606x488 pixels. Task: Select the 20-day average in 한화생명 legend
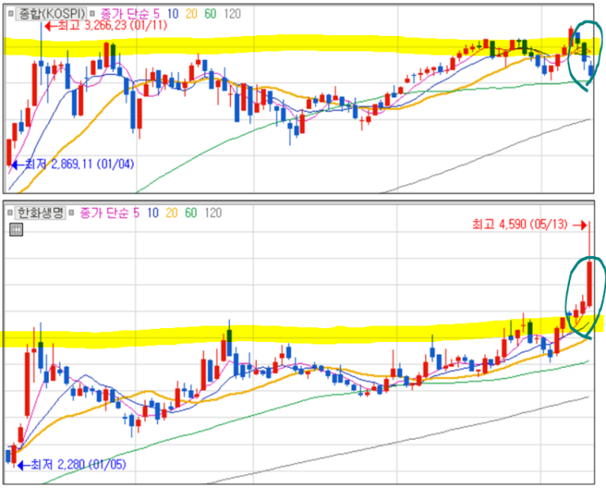coord(171,213)
